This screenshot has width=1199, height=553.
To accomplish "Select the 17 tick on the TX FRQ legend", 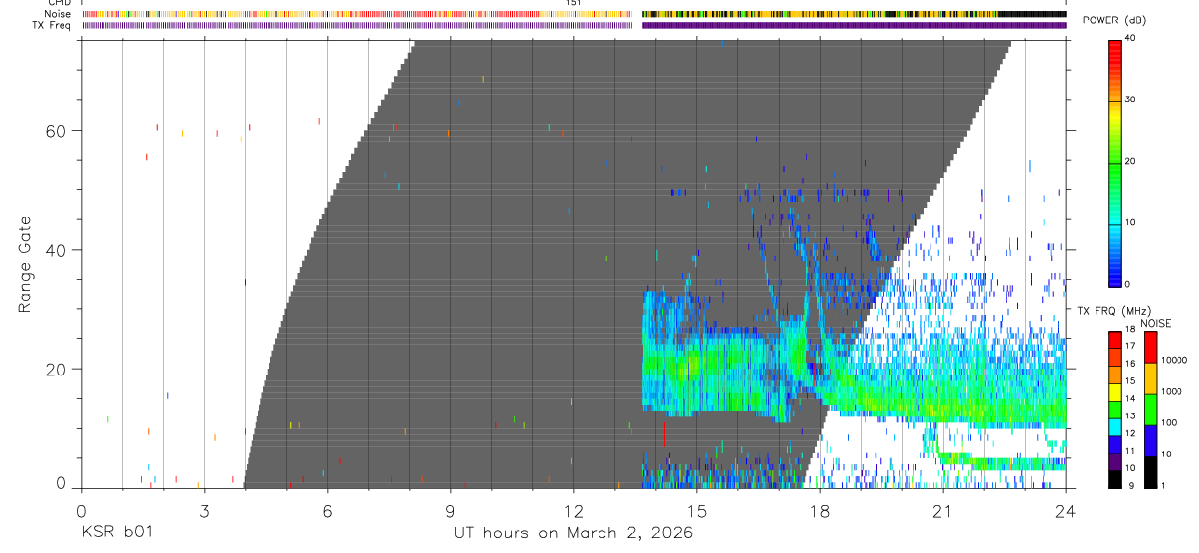I will (x=1130, y=346).
